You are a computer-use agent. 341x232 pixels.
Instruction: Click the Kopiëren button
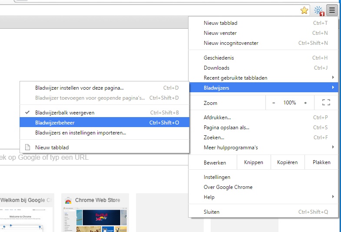[x=288, y=162]
